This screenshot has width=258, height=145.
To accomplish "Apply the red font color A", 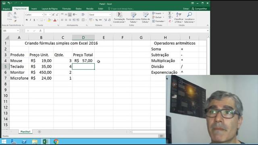I will [55, 20].
